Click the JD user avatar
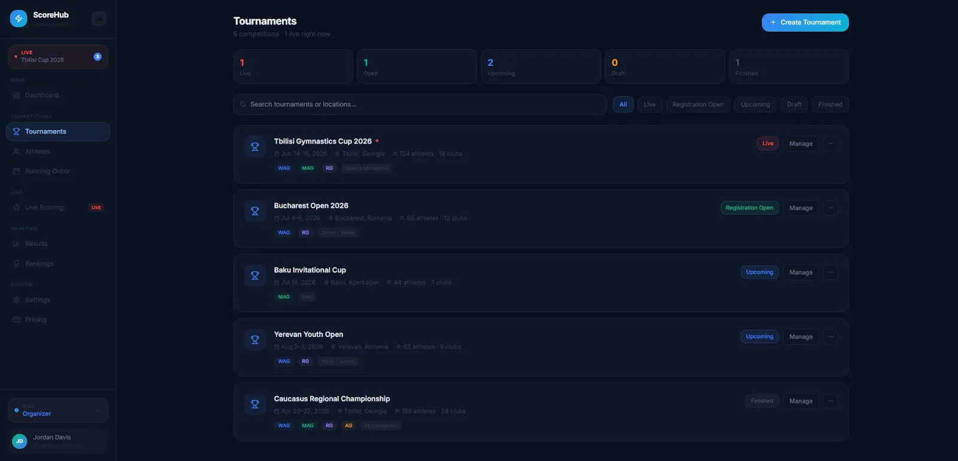The height and width of the screenshot is (461, 958). [20, 441]
